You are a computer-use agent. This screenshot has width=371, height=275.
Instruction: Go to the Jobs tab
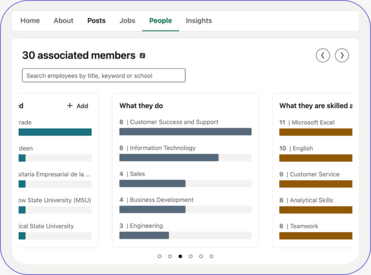[127, 21]
